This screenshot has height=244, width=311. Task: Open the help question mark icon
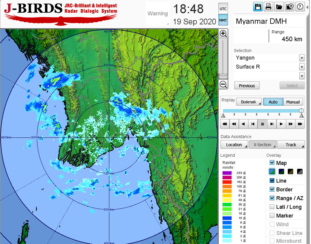[x=300, y=6]
